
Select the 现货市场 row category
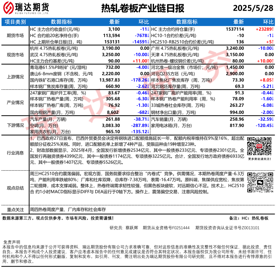coord(15,55)
